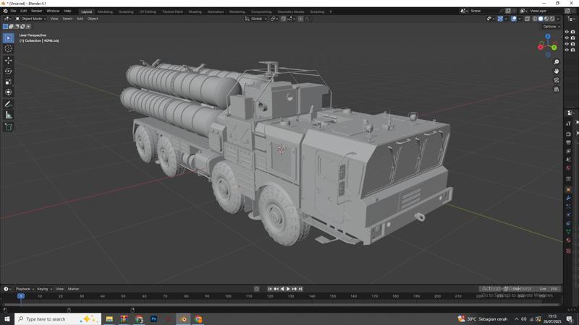
Task: Open the Object Mode dropdown
Action: 30,19
